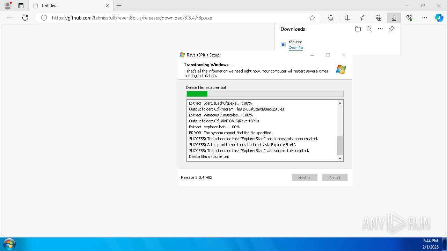Select the Untitled browser tab
This screenshot has width=447, height=251.
71,6
